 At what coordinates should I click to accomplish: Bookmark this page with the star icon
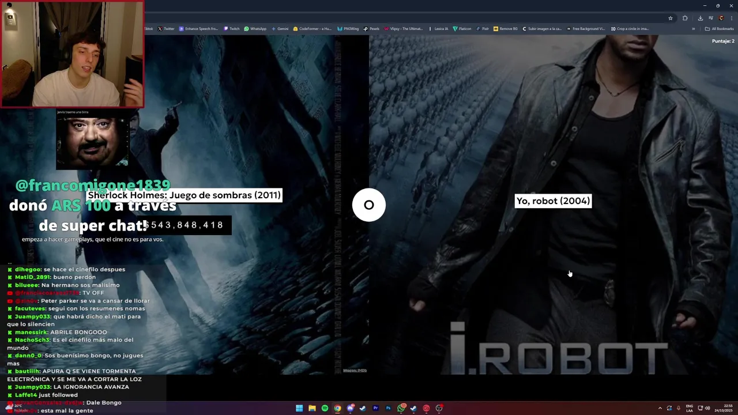pyautogui.click(x=671, y=18)
